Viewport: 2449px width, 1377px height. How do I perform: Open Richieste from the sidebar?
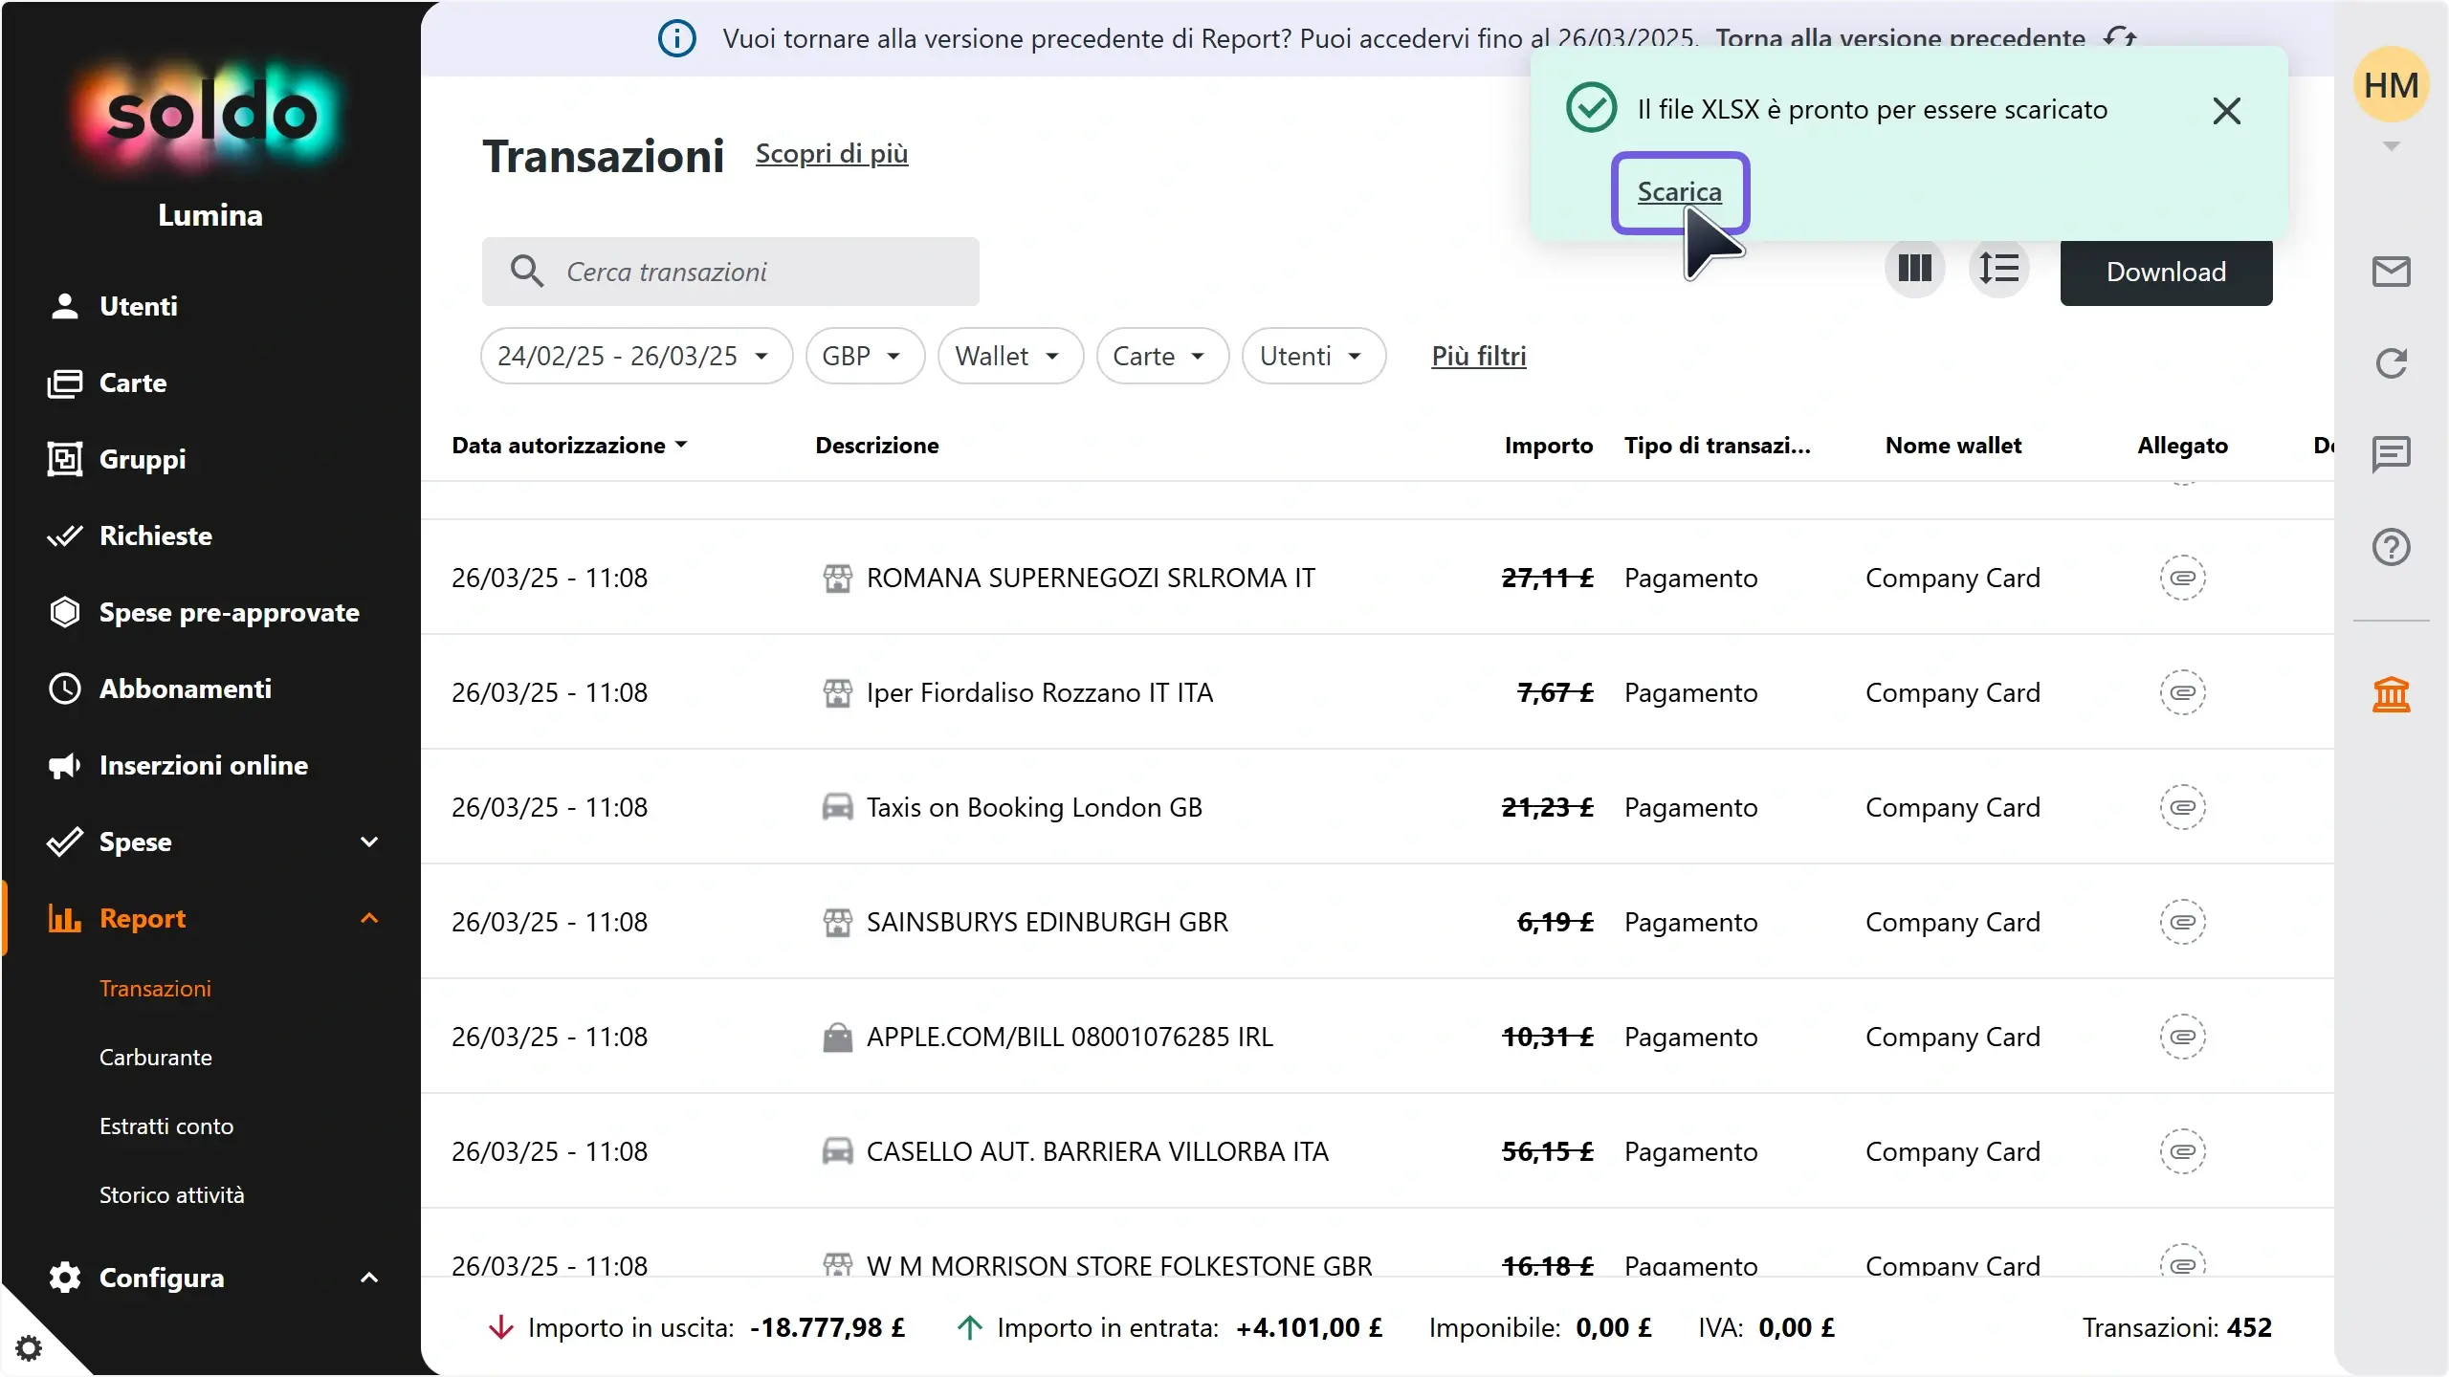pyautogui.click(x=130, y=535)
